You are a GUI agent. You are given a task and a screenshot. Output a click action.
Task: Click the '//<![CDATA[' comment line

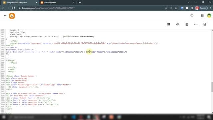(x=12, y=48)
